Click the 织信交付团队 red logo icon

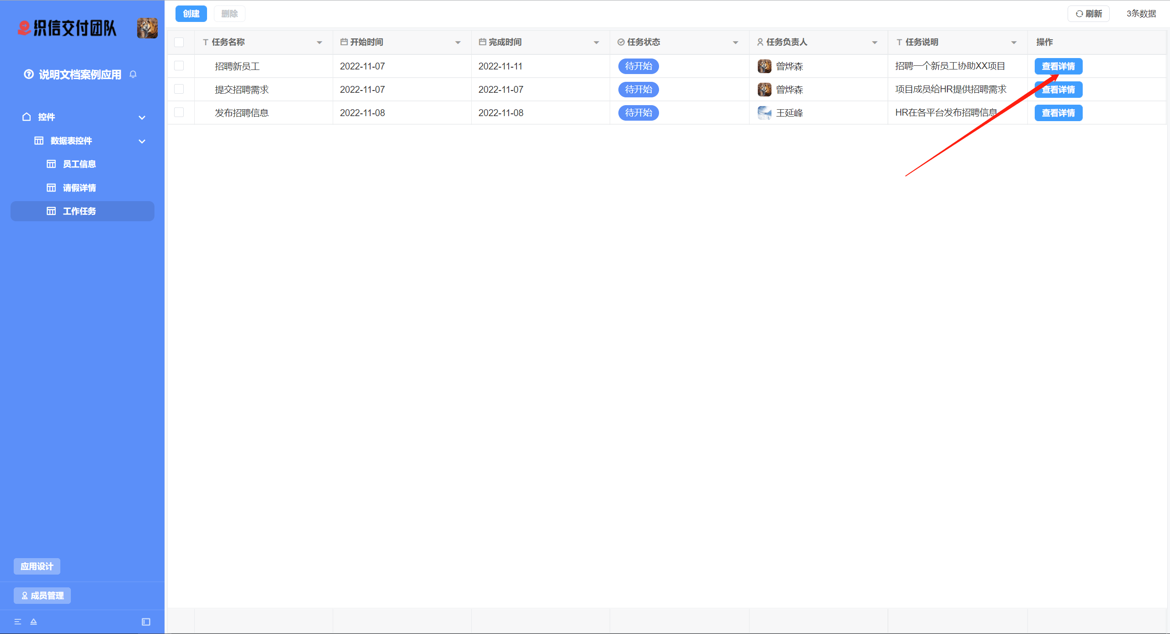click(x=24, y=28)
